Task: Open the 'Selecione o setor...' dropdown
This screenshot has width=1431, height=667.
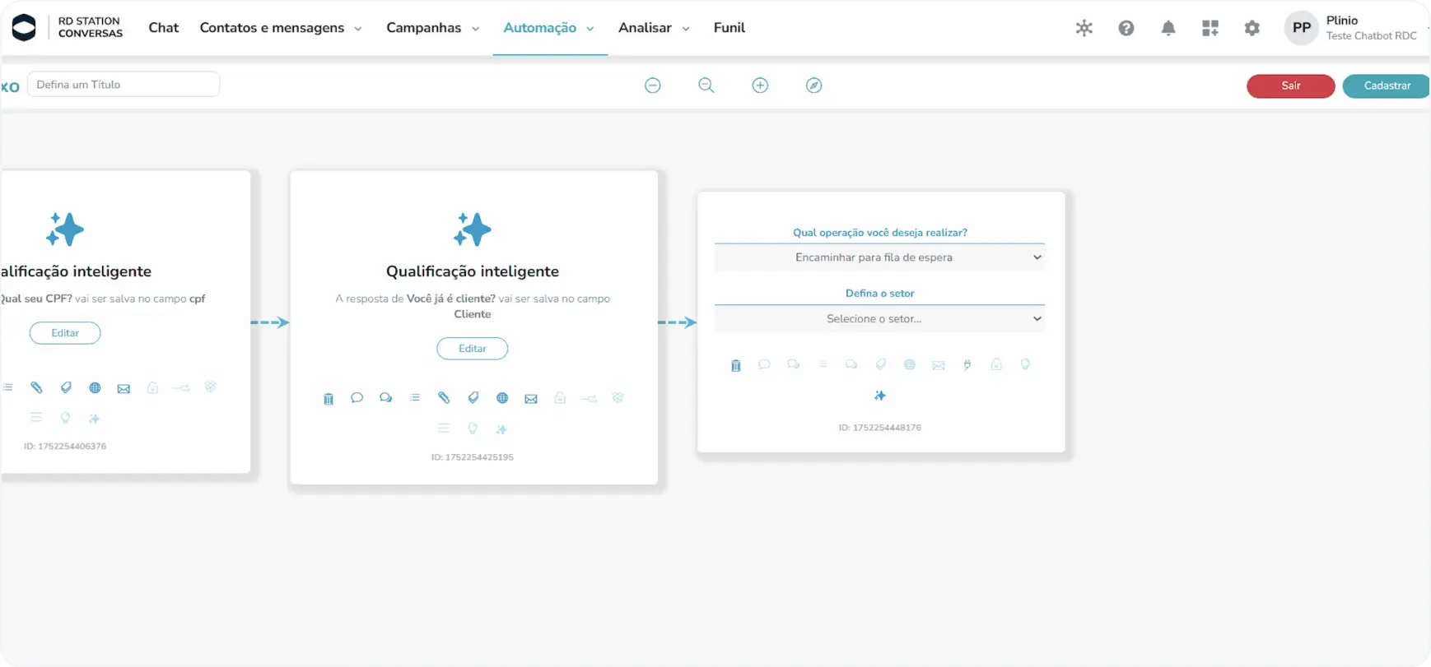Action: click(x=879, y=319)
